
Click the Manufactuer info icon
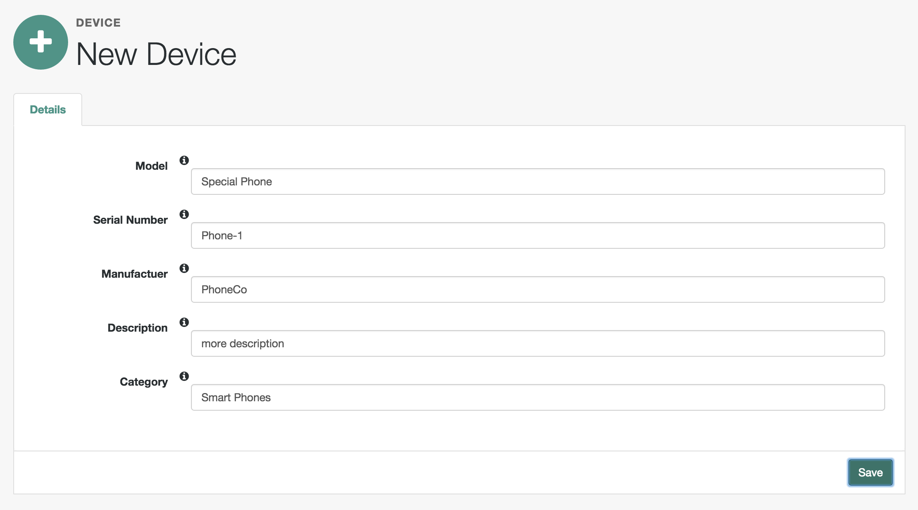pyautogui.click(x=184, y=268)
